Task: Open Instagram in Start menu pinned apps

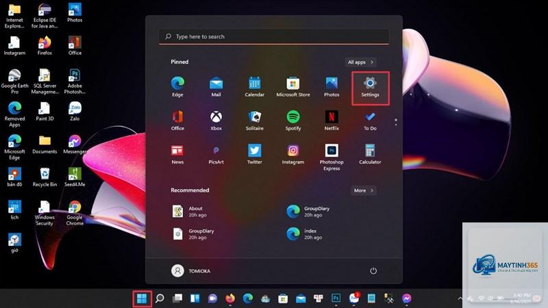Action: [x=293, y=155]
